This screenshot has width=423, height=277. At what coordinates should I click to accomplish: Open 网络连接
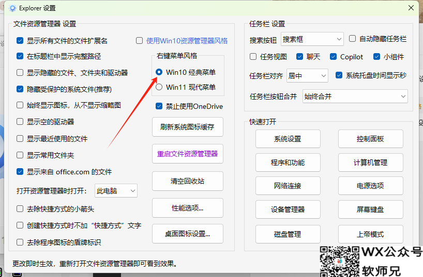[x=288, y=186]
